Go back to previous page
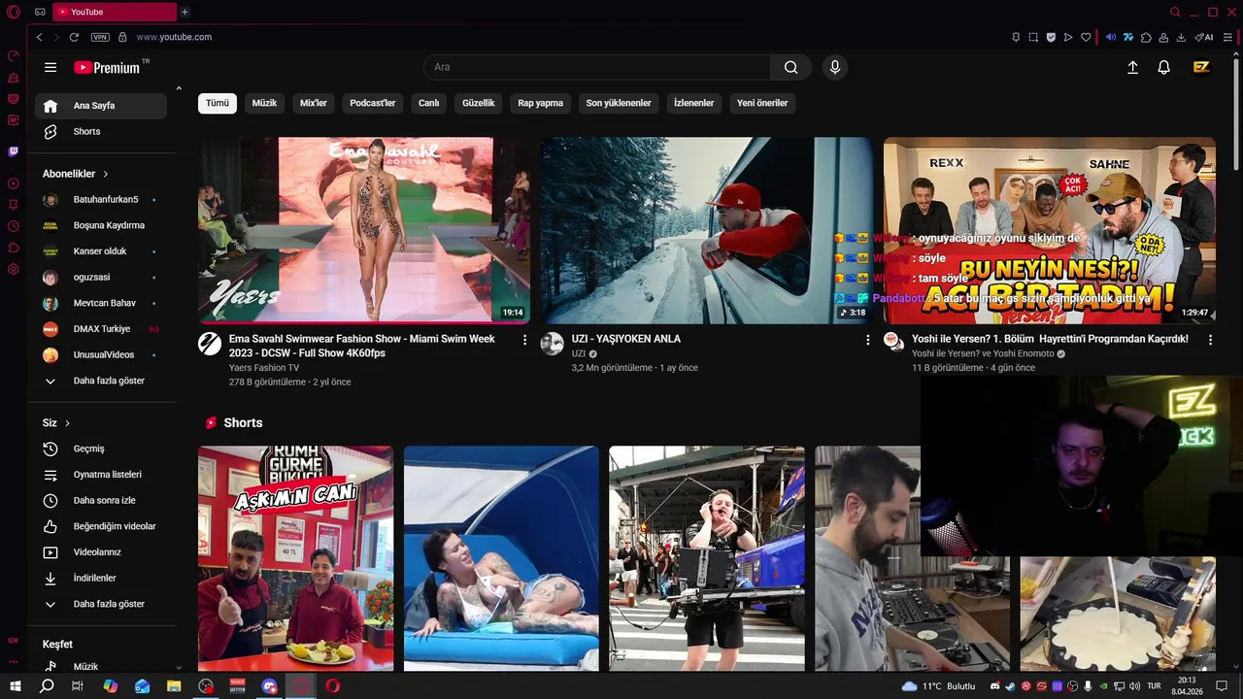Viewport: 1243px width, 699px height. click(39, 37)
